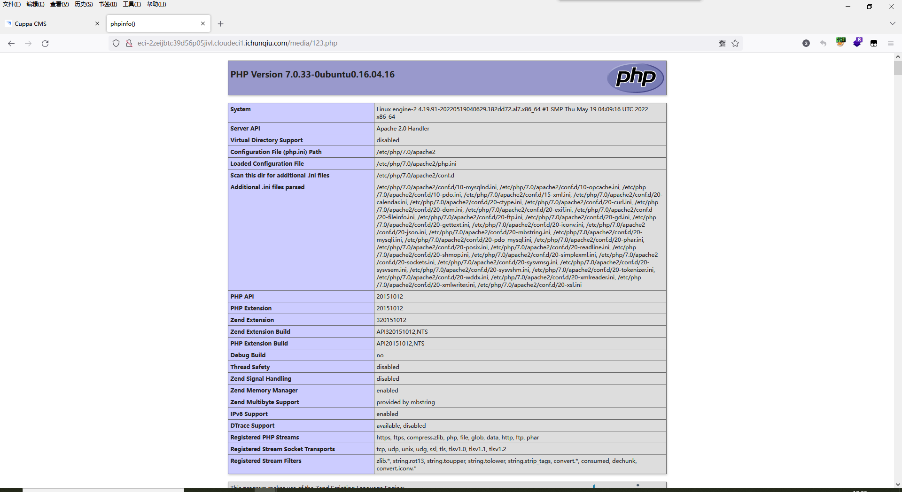902x492 pixels.
Task: Open the 文件(F) menu
Action: [12, 4]
